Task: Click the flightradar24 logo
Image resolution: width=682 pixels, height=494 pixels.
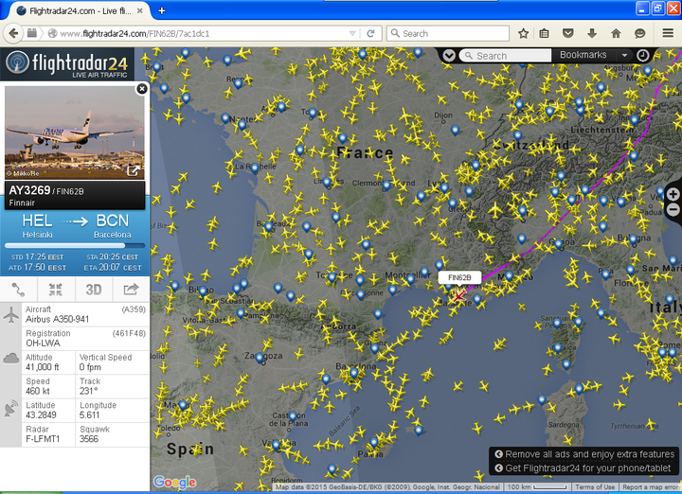Action: 67,64
